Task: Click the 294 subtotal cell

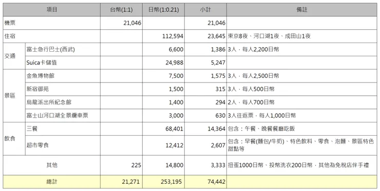Action: [205, 102]
